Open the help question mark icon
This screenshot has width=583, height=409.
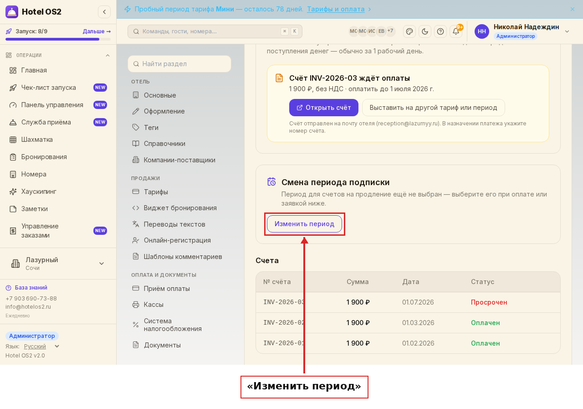tap(440, 31)
